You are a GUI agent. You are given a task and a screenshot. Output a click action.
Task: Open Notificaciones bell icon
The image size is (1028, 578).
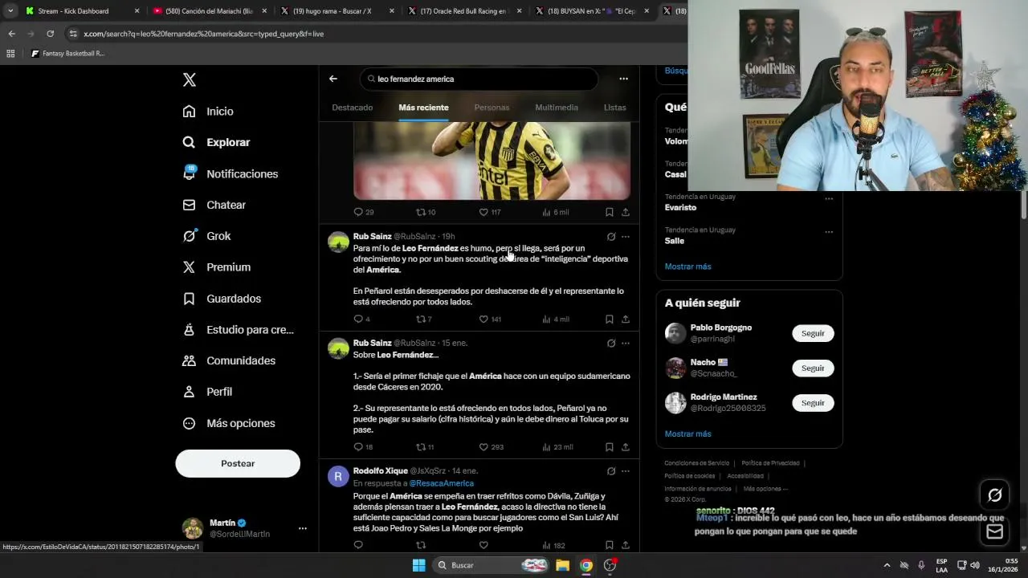pos(190,173)
